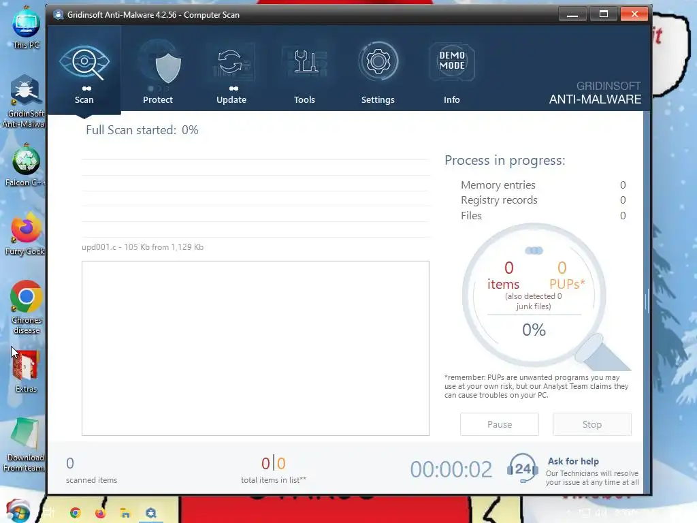
Task: Select the Falcon C++ desktop icon
Action: [x=25, y=165]
